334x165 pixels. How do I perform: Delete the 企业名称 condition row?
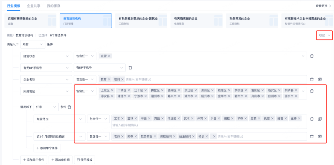click(x=312, y=79)
